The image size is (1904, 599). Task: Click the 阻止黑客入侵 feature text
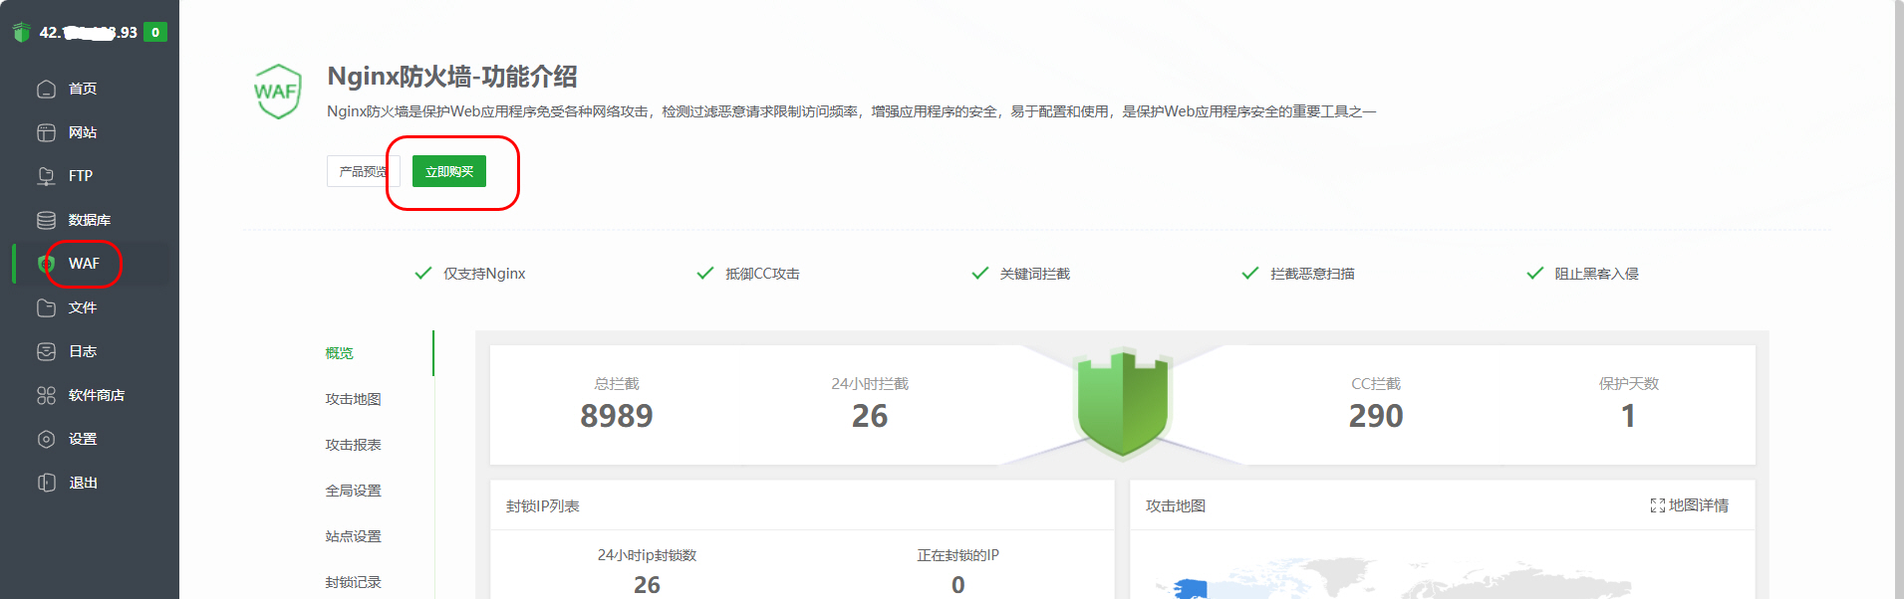pos(1596,274)
